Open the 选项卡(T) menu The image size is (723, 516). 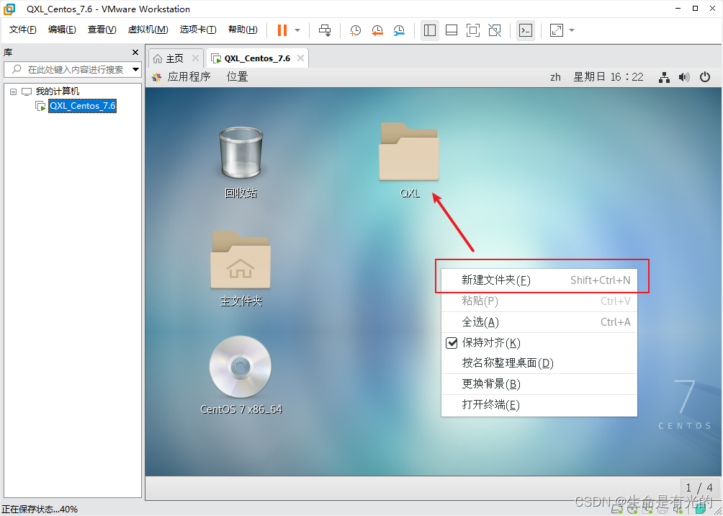(198, 30)
